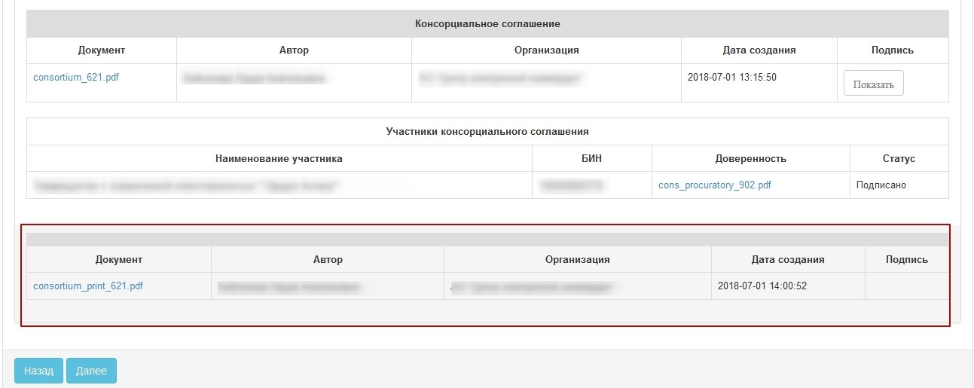This screenshot has width=974, height=388.
Task: Click the Наименование участника column header
Action: click(x=279, y=159)
